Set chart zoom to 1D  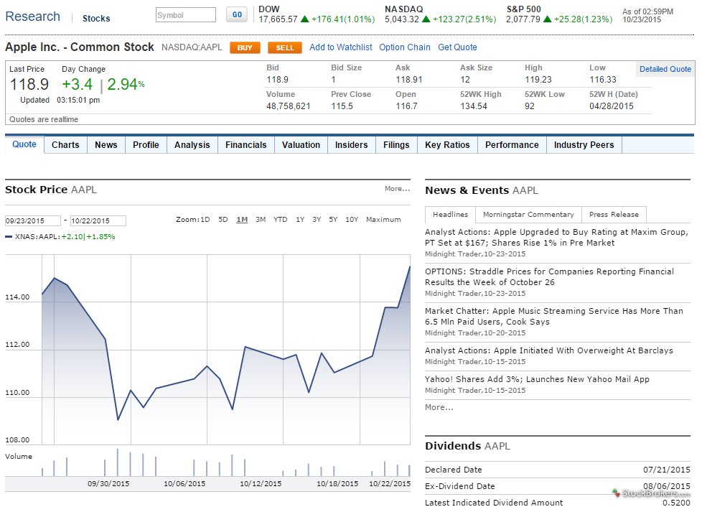(205, 220)
